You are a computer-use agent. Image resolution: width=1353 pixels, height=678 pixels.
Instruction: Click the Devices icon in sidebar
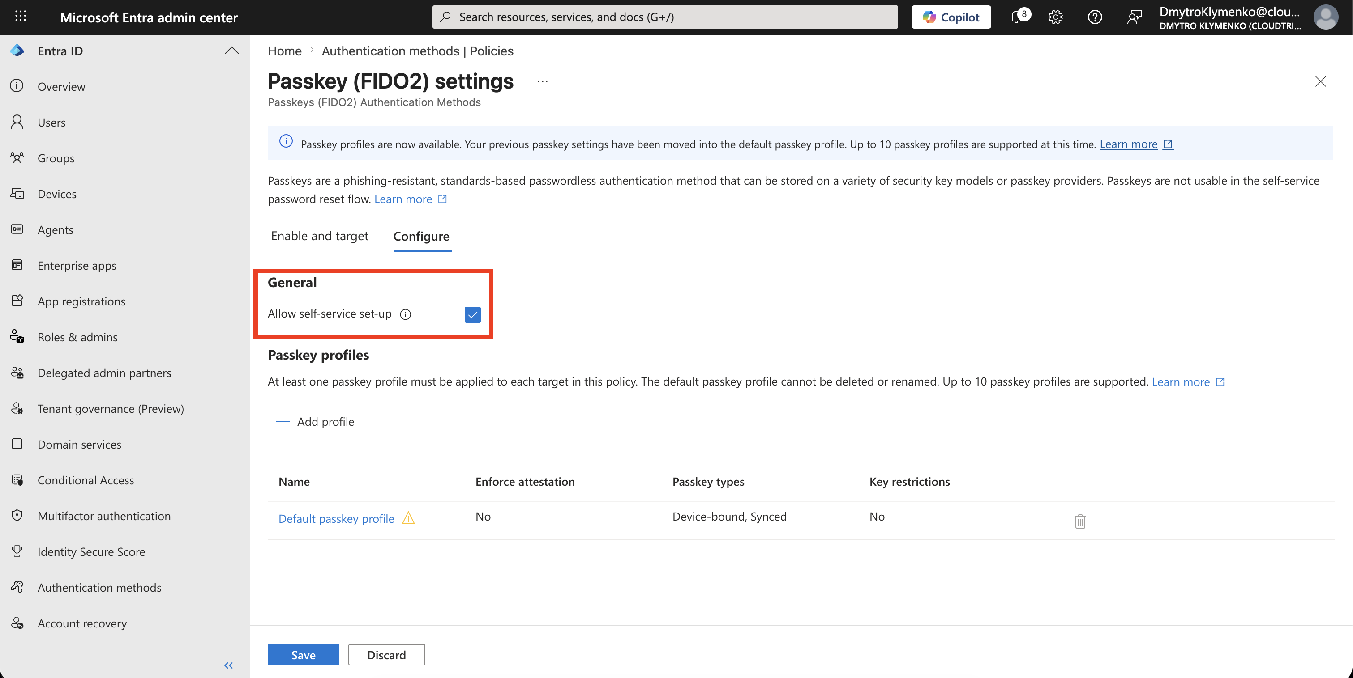17,193
